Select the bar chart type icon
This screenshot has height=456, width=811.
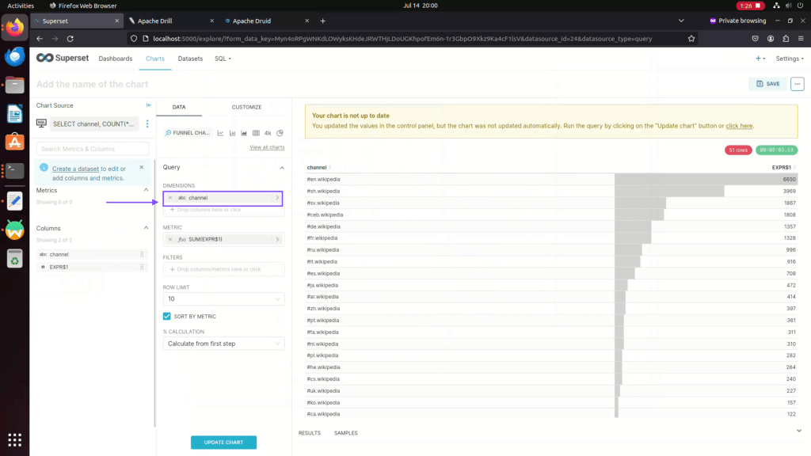click(x=232, y=133)
